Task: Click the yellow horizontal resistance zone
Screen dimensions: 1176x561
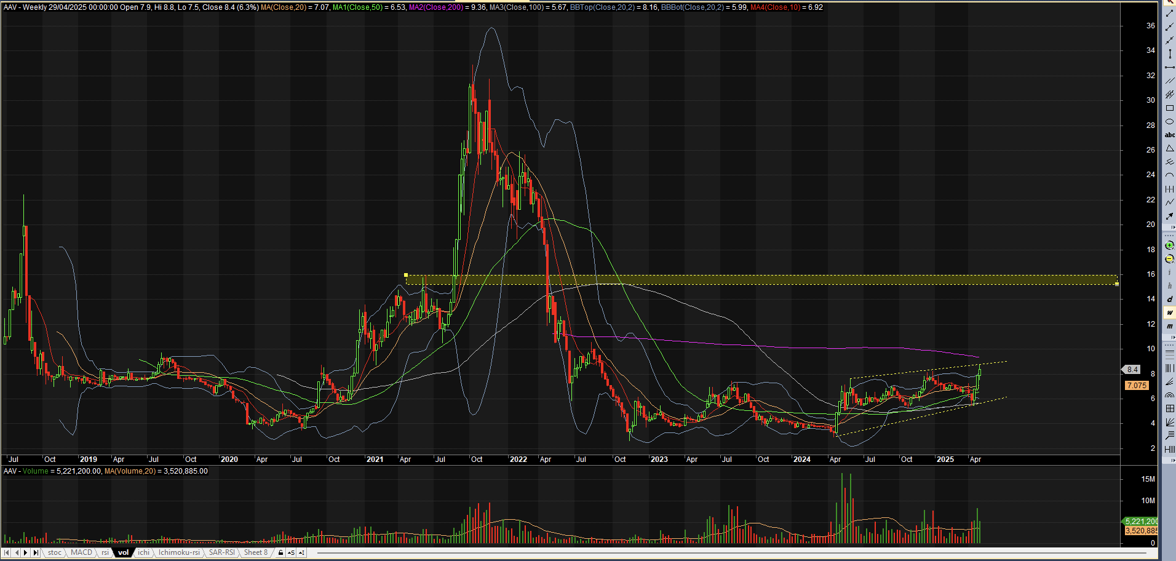Action: click(x=738, y=280)
